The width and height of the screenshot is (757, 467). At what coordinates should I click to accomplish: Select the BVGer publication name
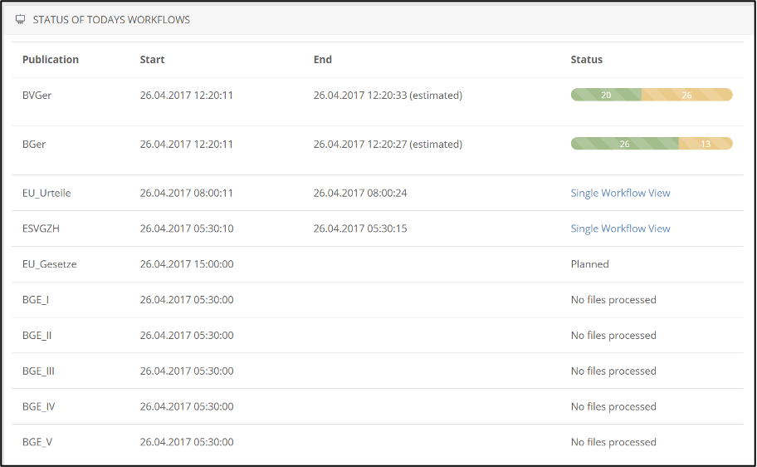(x=37, y=96)
